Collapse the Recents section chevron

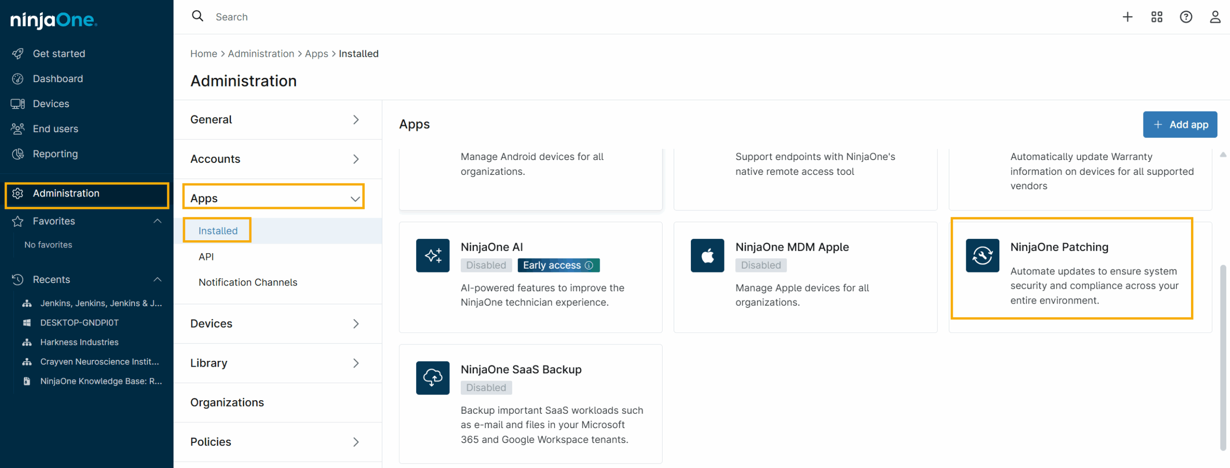tap(157, 280)
